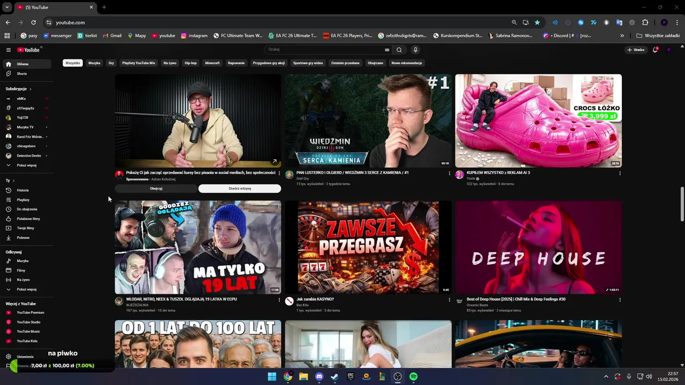685x385 pixels.
Task: Open Spotify from the taskbar
Action: tap(413, 376)
